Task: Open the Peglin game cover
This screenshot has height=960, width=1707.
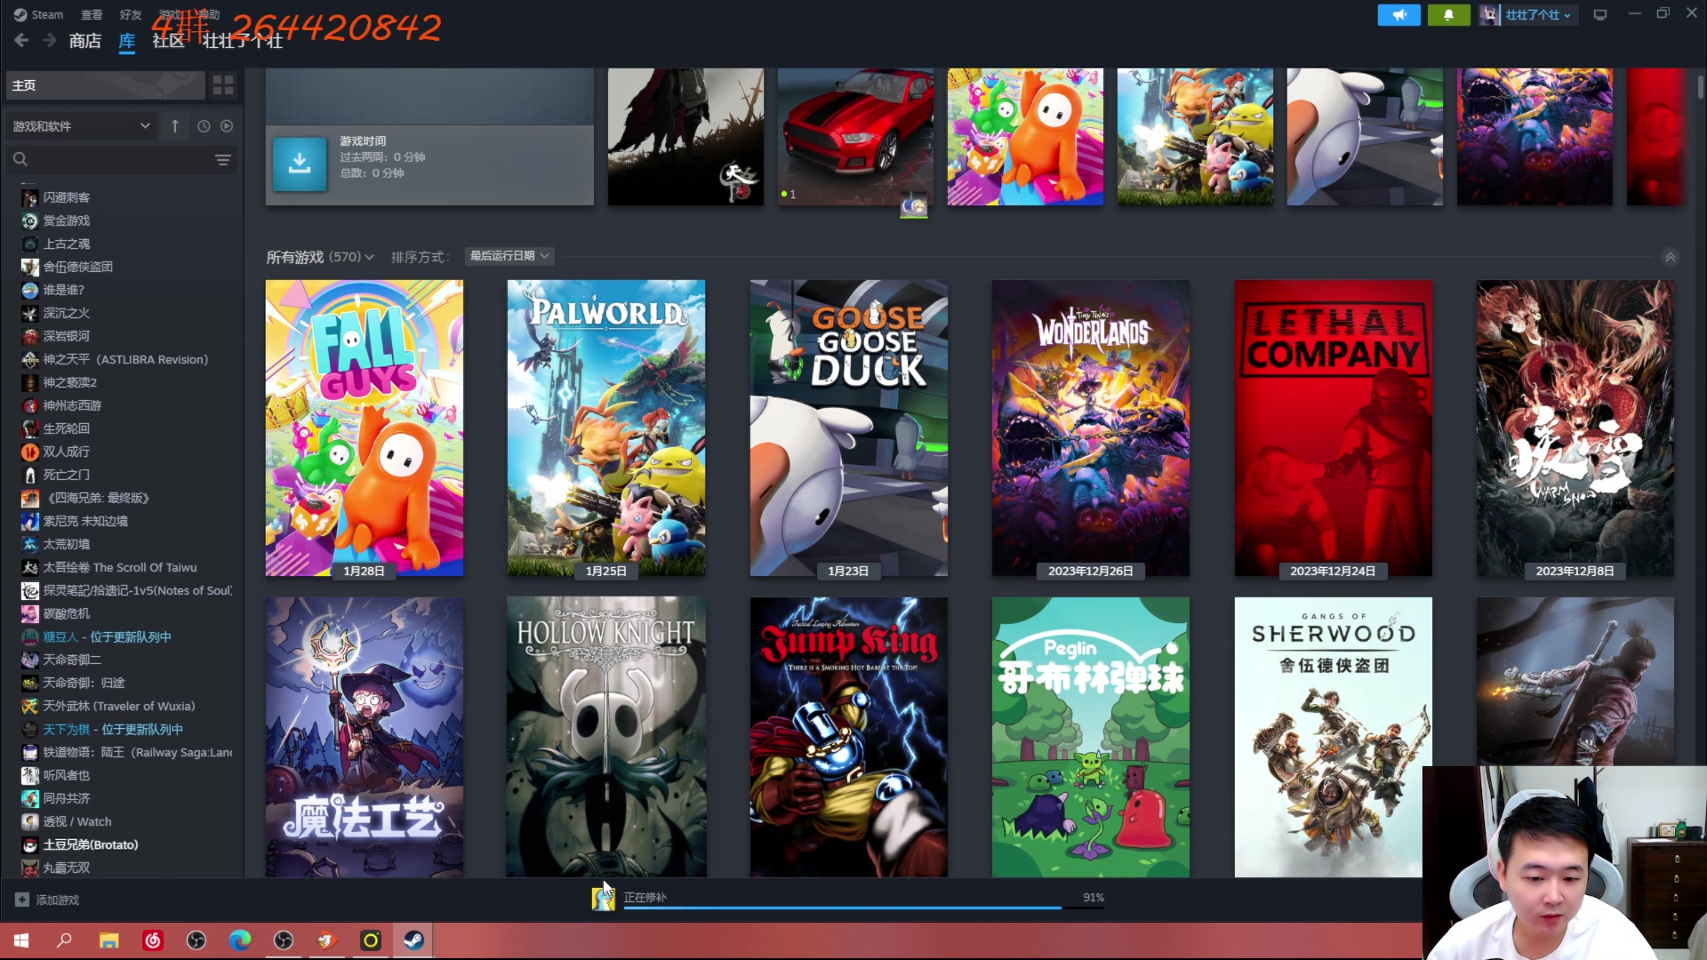Action: (1091, 737)
